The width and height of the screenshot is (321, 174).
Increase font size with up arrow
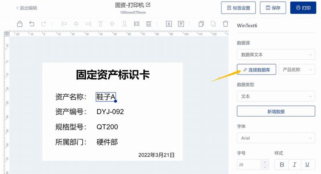(265, 162)
